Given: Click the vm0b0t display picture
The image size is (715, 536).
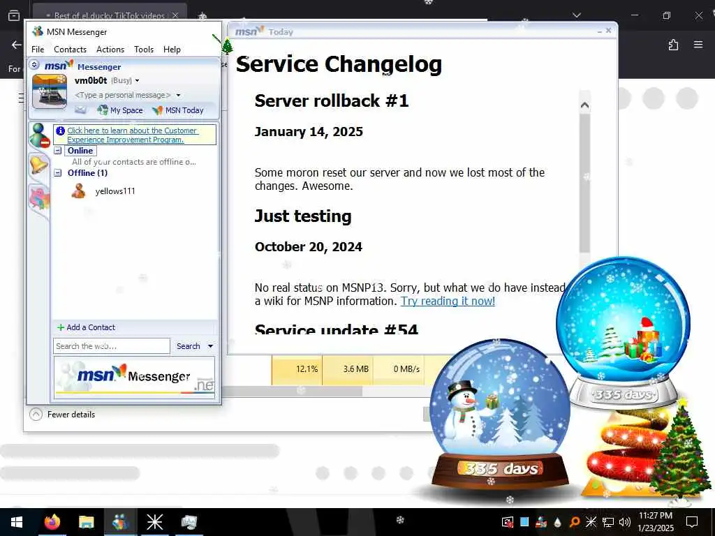Looking at the screenshot, I should [50, 91].
